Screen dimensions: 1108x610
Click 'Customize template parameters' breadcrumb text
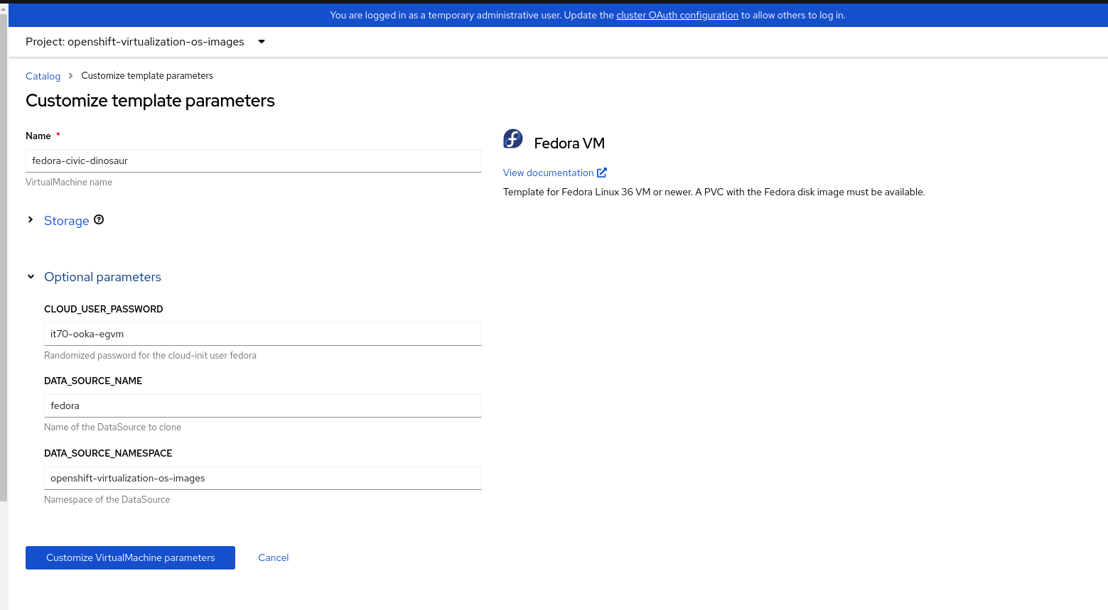click(147, 76)
